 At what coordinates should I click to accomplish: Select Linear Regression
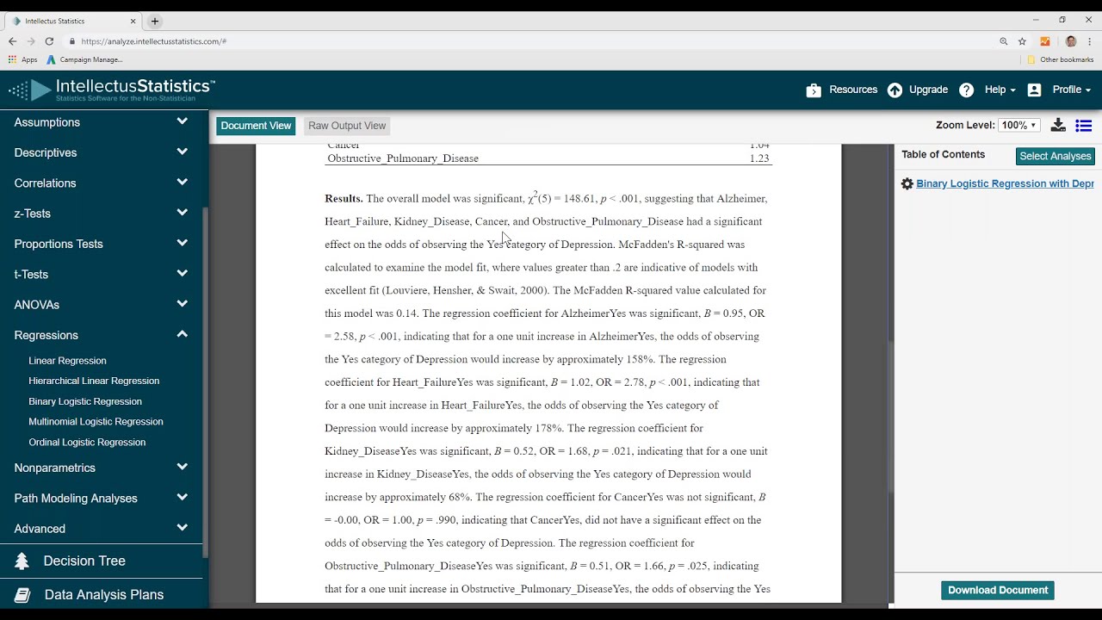point(67,361)
